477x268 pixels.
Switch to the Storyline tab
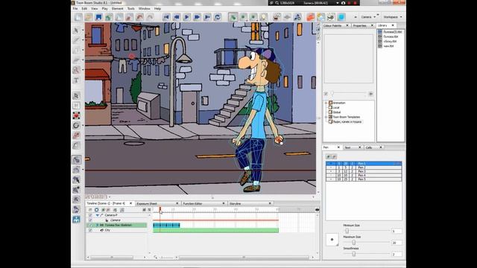235,203
